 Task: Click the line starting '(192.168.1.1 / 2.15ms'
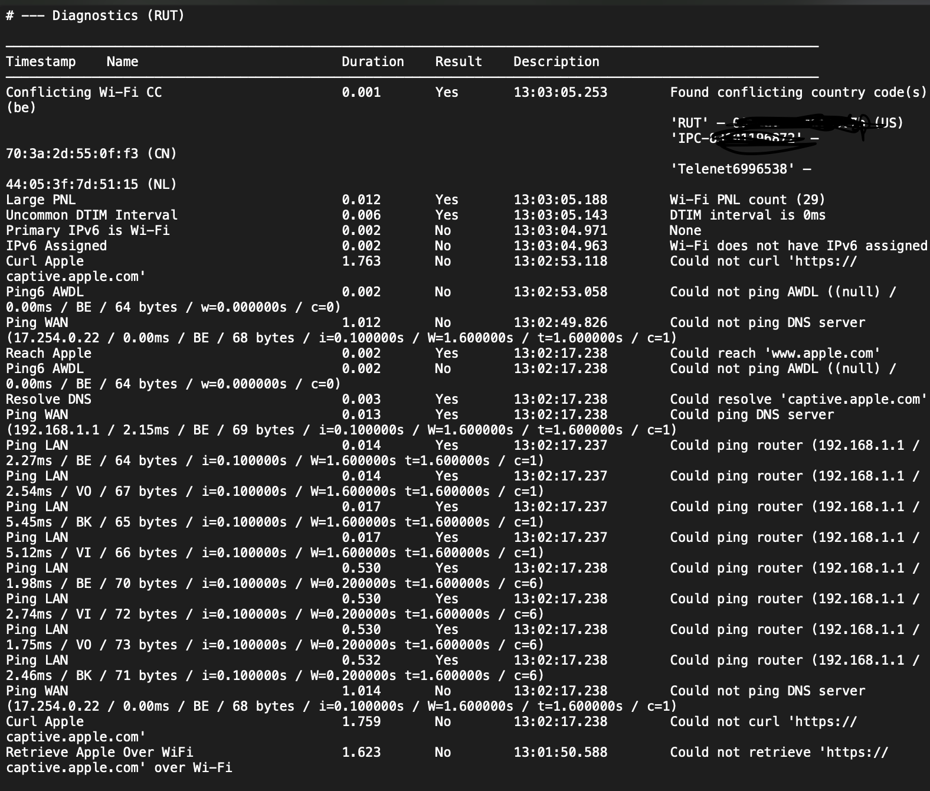click(341, 430)
